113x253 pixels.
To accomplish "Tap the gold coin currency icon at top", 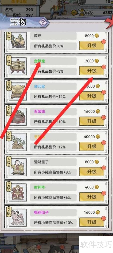I will (x=74, y=12).
